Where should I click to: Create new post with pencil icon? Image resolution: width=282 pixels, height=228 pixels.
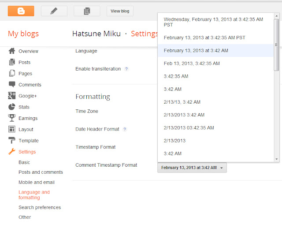(54, 11)
